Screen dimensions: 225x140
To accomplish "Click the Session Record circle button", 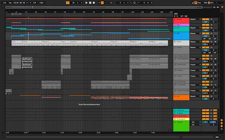I will point(111,3).
